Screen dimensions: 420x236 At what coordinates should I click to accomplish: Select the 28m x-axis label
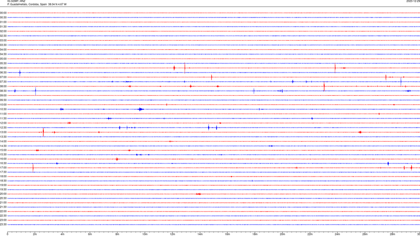point(392,234)
